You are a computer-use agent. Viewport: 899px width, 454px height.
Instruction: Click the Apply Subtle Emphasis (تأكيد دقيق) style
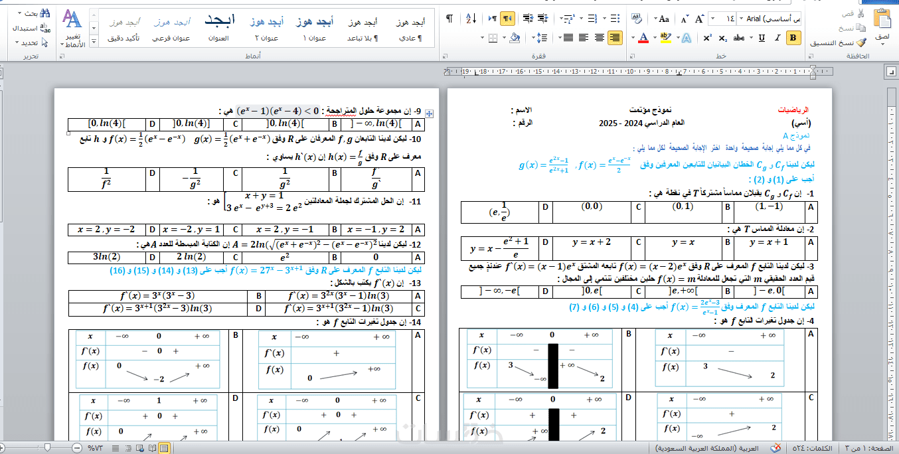click(x=123, y=28)
